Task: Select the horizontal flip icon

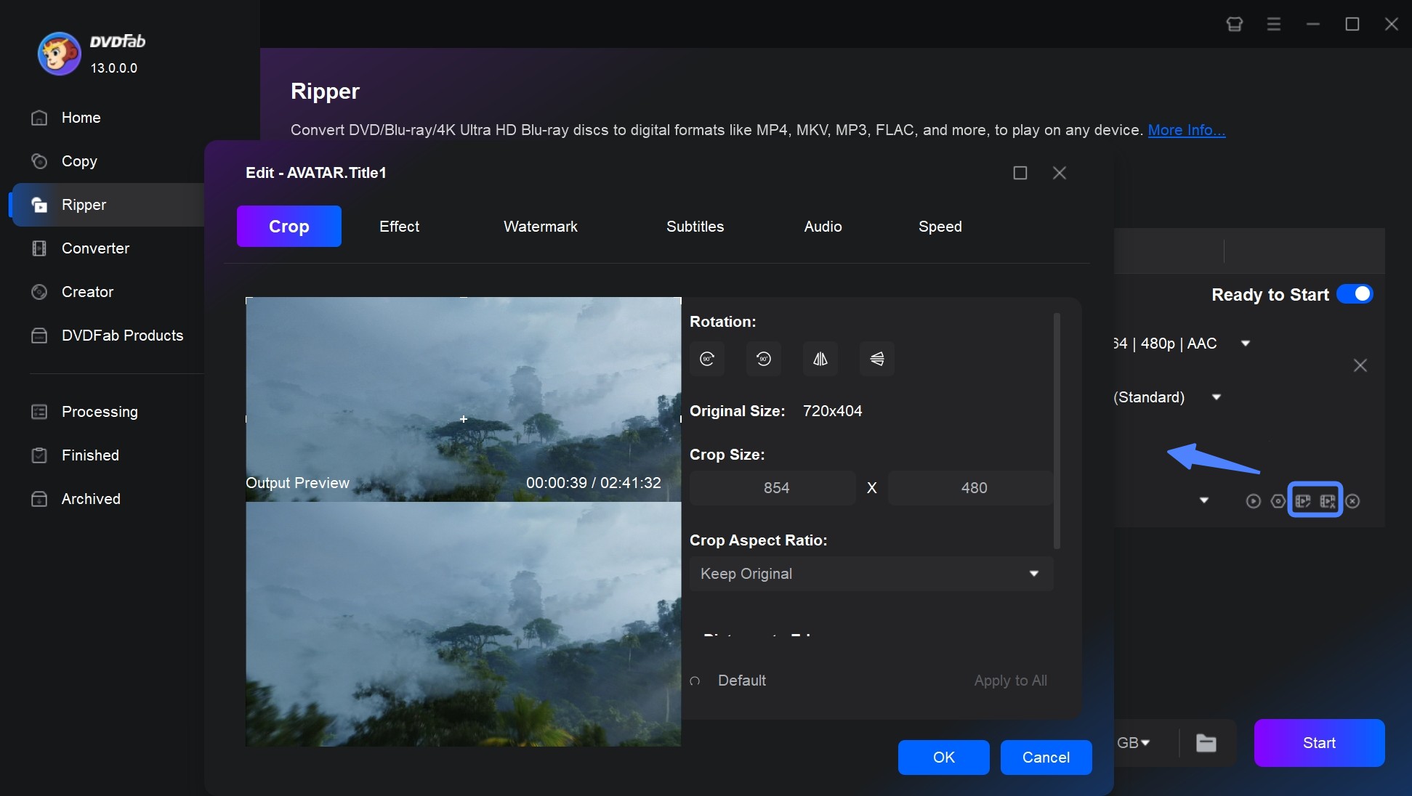Action: 820,358
